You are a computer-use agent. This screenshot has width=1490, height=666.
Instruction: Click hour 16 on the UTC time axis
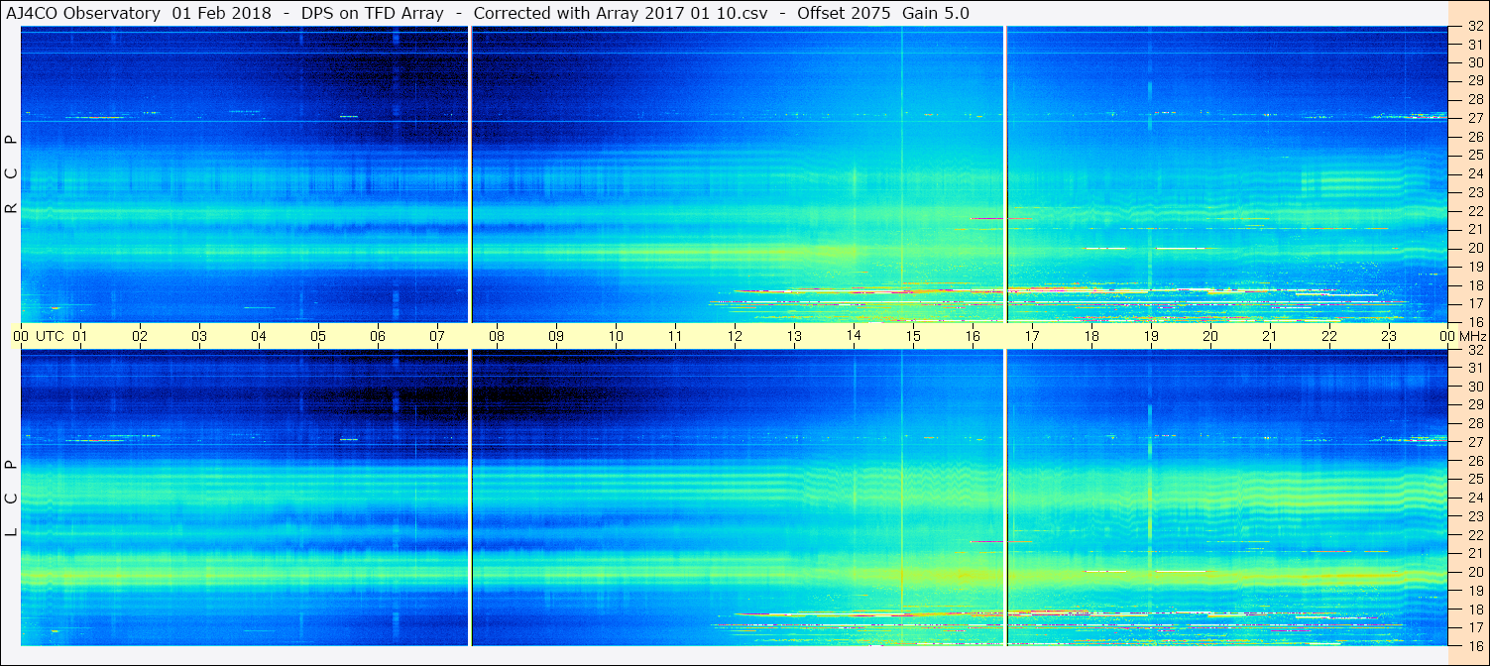click(x=973, y=336)
